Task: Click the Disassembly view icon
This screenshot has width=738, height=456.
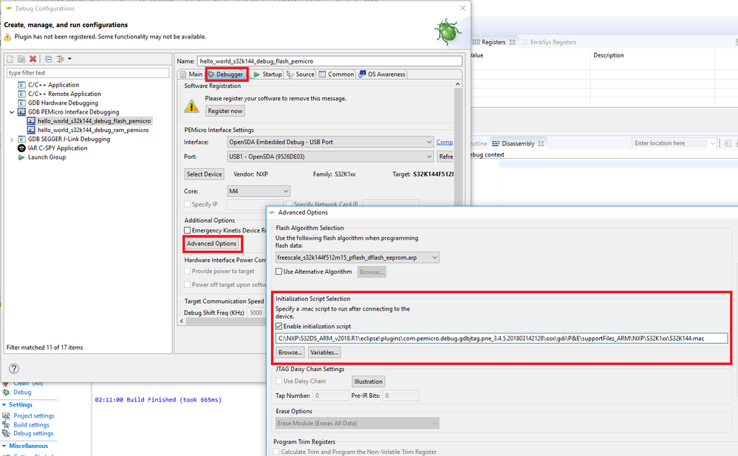Action: (496, 144)
